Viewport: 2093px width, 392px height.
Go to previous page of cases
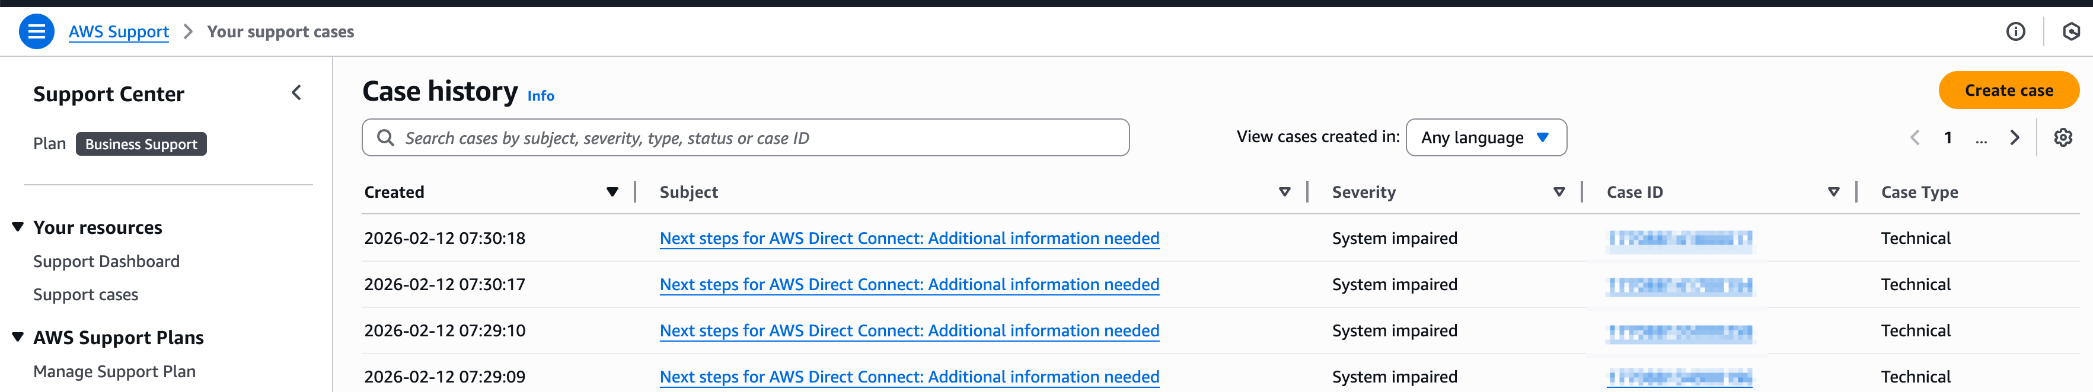point(1915,138)
